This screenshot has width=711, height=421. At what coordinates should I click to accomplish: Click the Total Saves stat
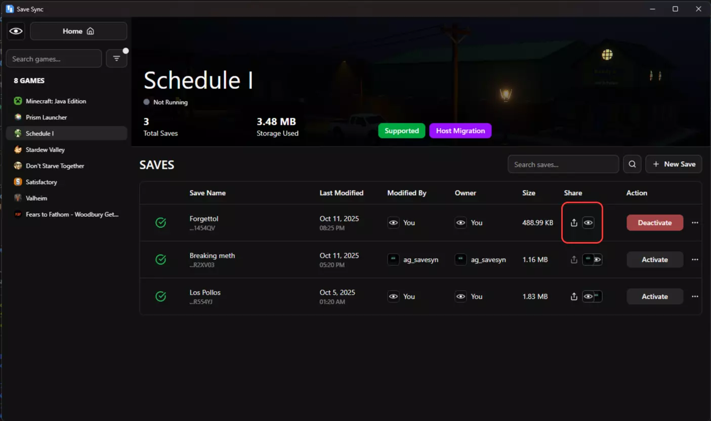pos(160,127)
